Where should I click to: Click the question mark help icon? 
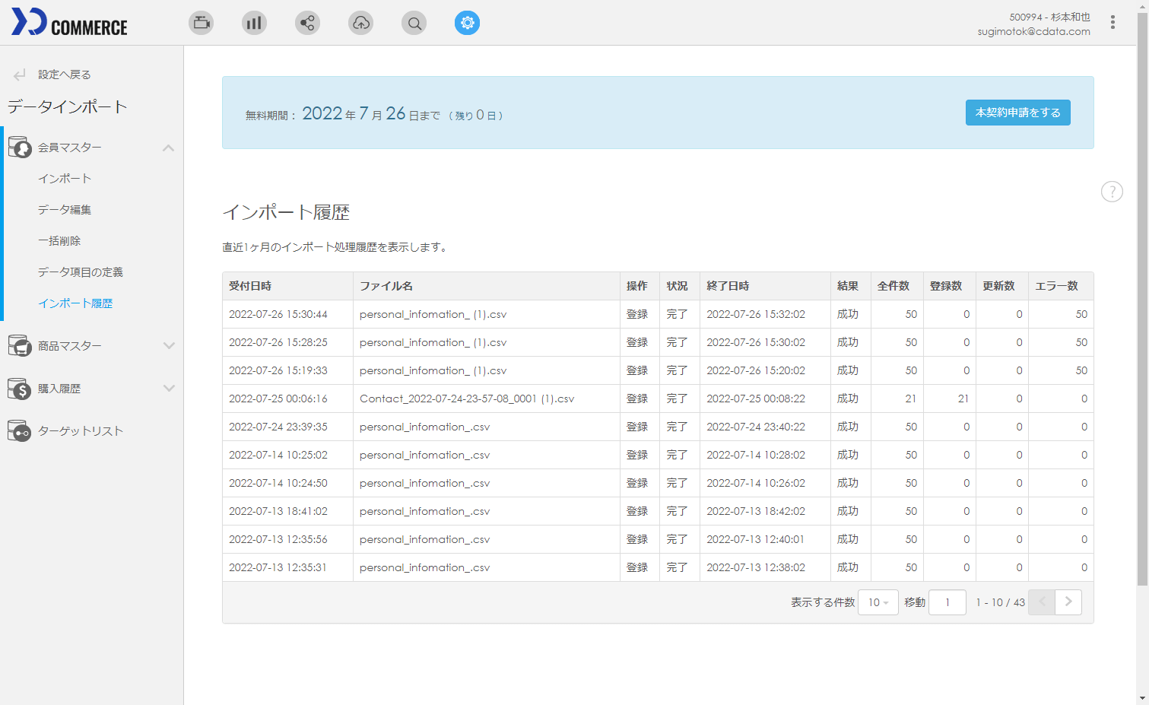(1112, 192)
